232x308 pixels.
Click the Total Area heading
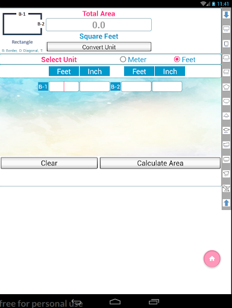pos(99,14)
